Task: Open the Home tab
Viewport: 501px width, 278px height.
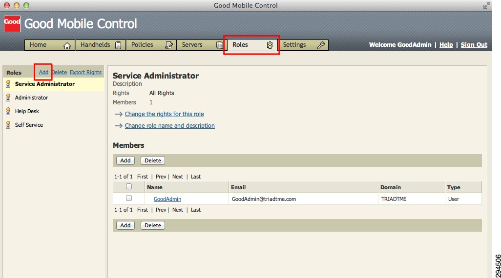Action: pyautogui.click(x=50, y=45)
